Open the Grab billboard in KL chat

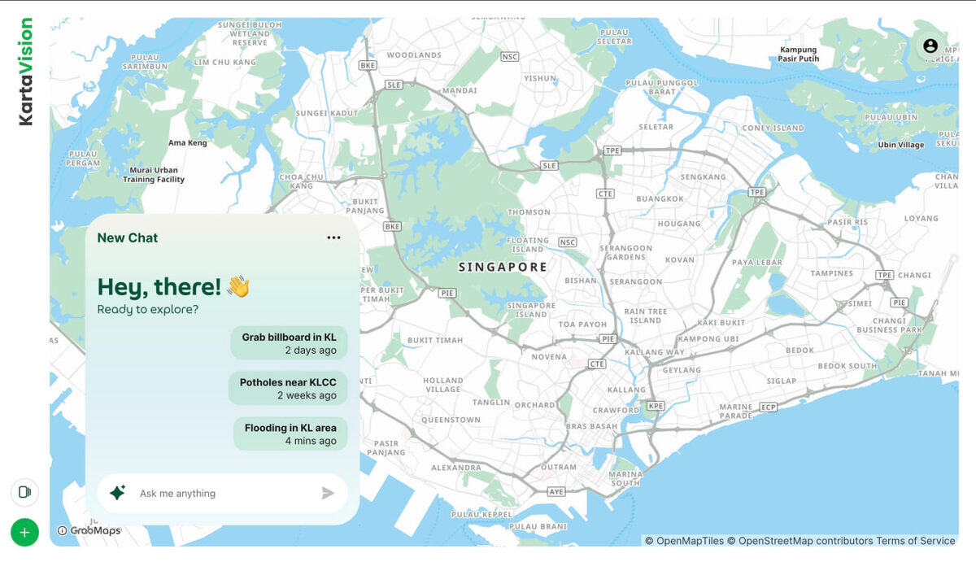[289, 343]
